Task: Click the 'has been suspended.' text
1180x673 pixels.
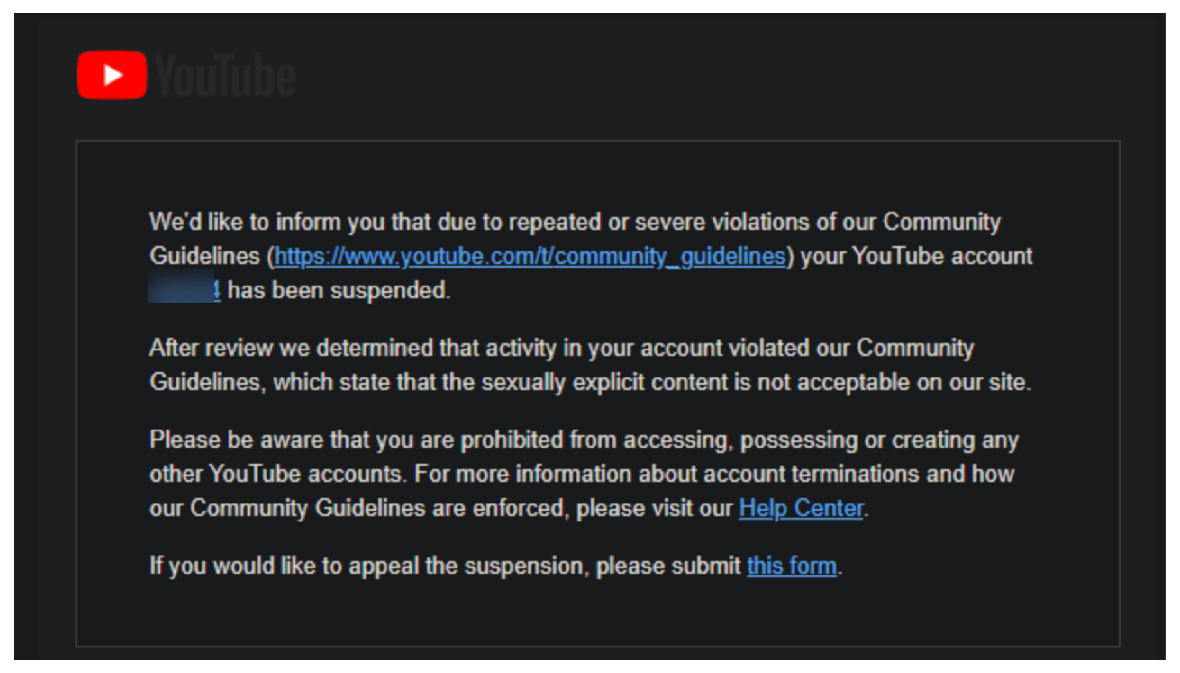Action: (x=339, y=291)
